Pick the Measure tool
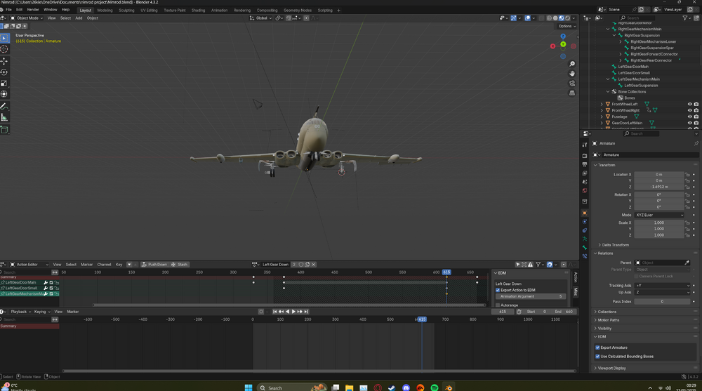This screenshot has width=702, height=391. [4, 117]
